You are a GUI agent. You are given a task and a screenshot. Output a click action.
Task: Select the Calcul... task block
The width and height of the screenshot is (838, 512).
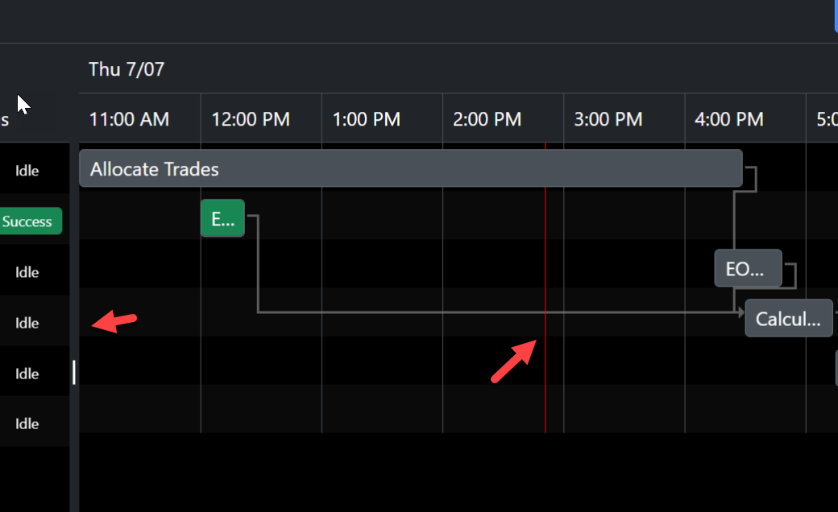point(789,318)
